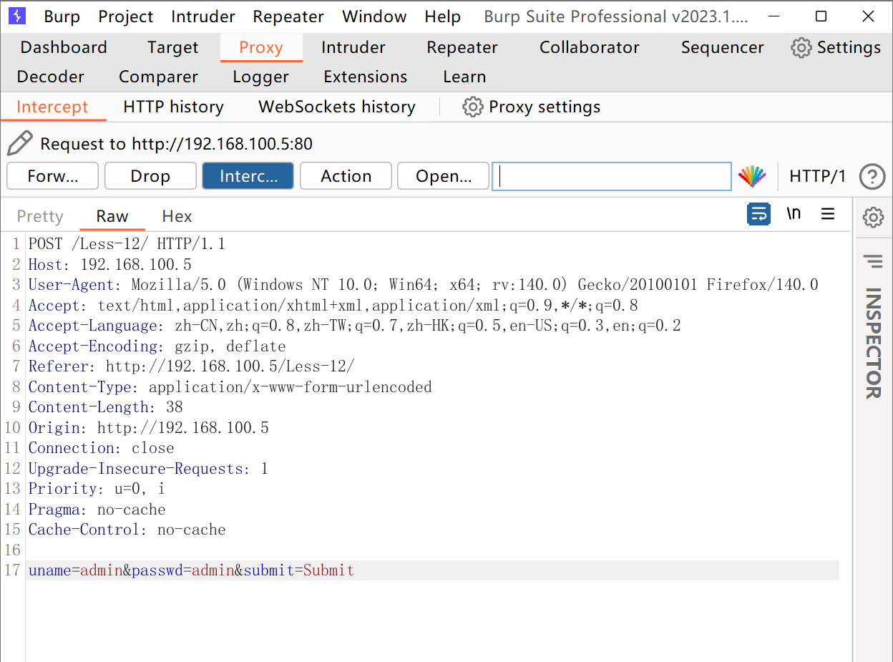
Task: Toggle interception off via the Intercept button
Action: click(248, 175)
